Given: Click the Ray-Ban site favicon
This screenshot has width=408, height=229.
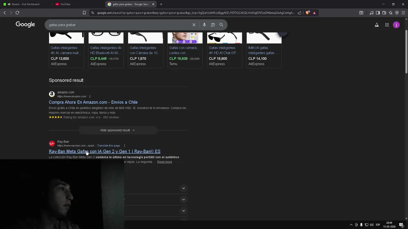Looking at the screenshot, I should (x=52, y=143).
